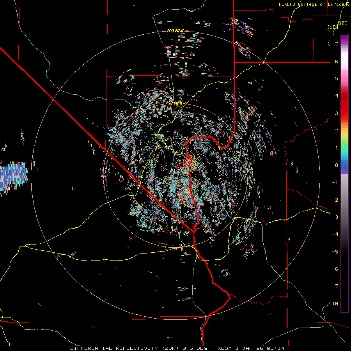Click the 5 value on color scale
This screenshot has width=351, height=351.
(x=336, y=78)
